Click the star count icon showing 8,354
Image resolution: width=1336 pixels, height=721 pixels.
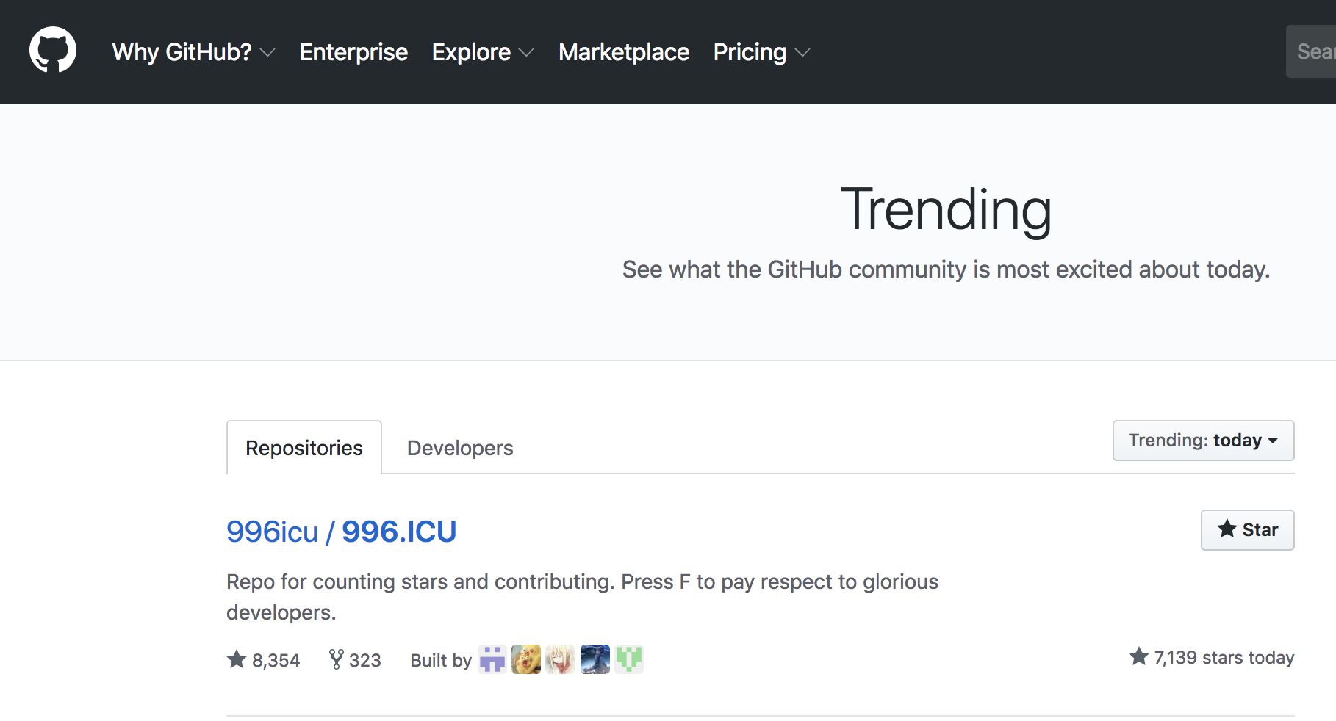[x=237, y=659]
